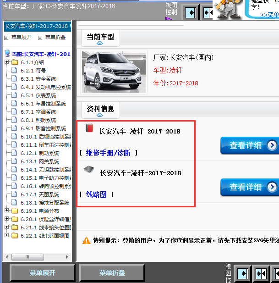Click the 6.19.1 电源分布 folder icon
Image resolution: width=279 pixels, height=283 pixels.
coord(15,211)
